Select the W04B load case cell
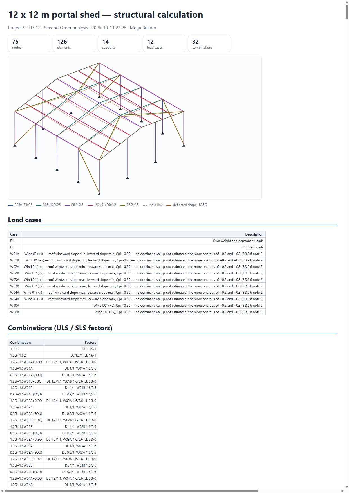 pos(15,299)
